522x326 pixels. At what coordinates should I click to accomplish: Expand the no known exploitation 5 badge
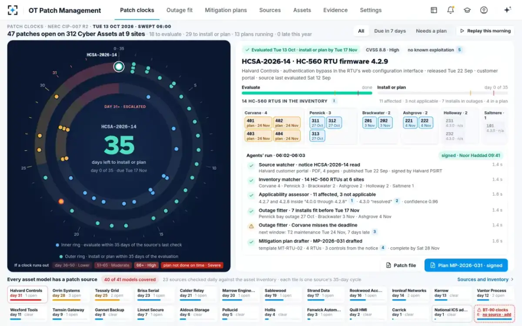point(435,50)
